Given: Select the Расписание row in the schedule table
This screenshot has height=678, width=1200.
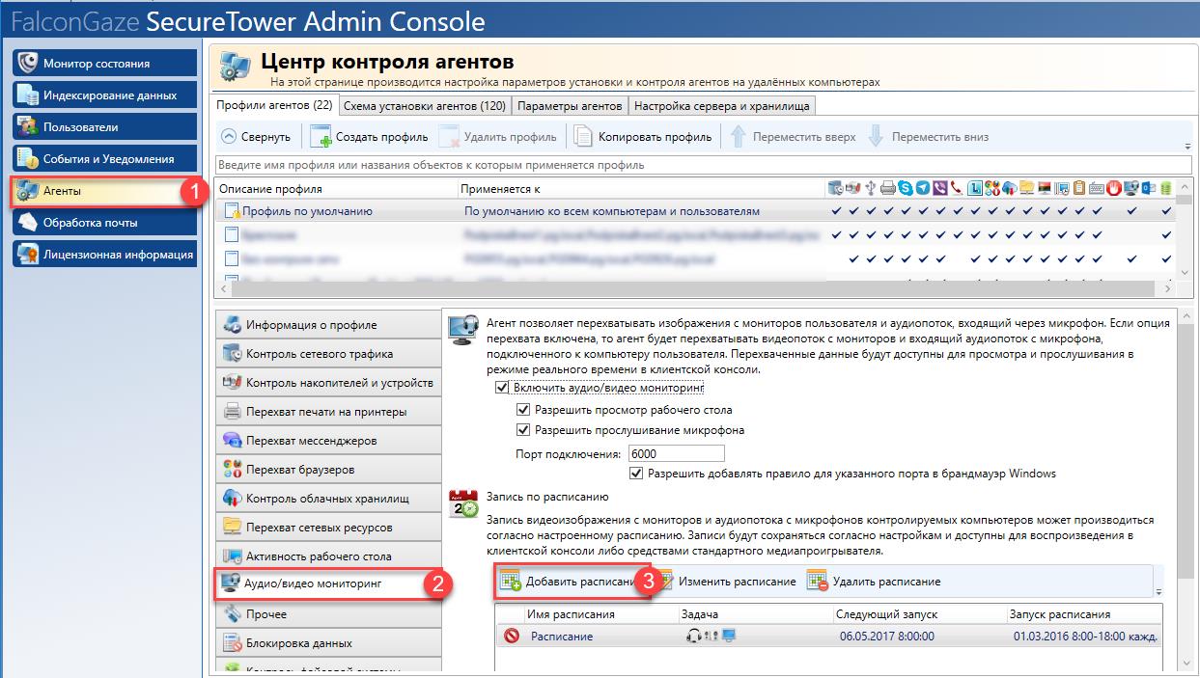Looking at the screenshot, I should (828, 636).
